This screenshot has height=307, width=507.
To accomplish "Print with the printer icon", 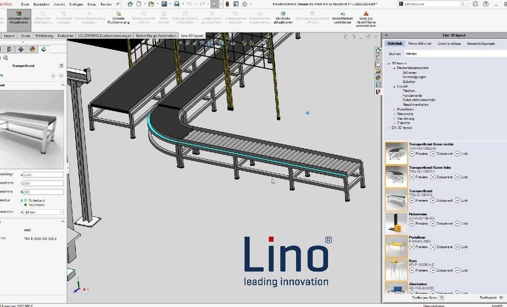I will pyautogui.click(x=177, y=4).
